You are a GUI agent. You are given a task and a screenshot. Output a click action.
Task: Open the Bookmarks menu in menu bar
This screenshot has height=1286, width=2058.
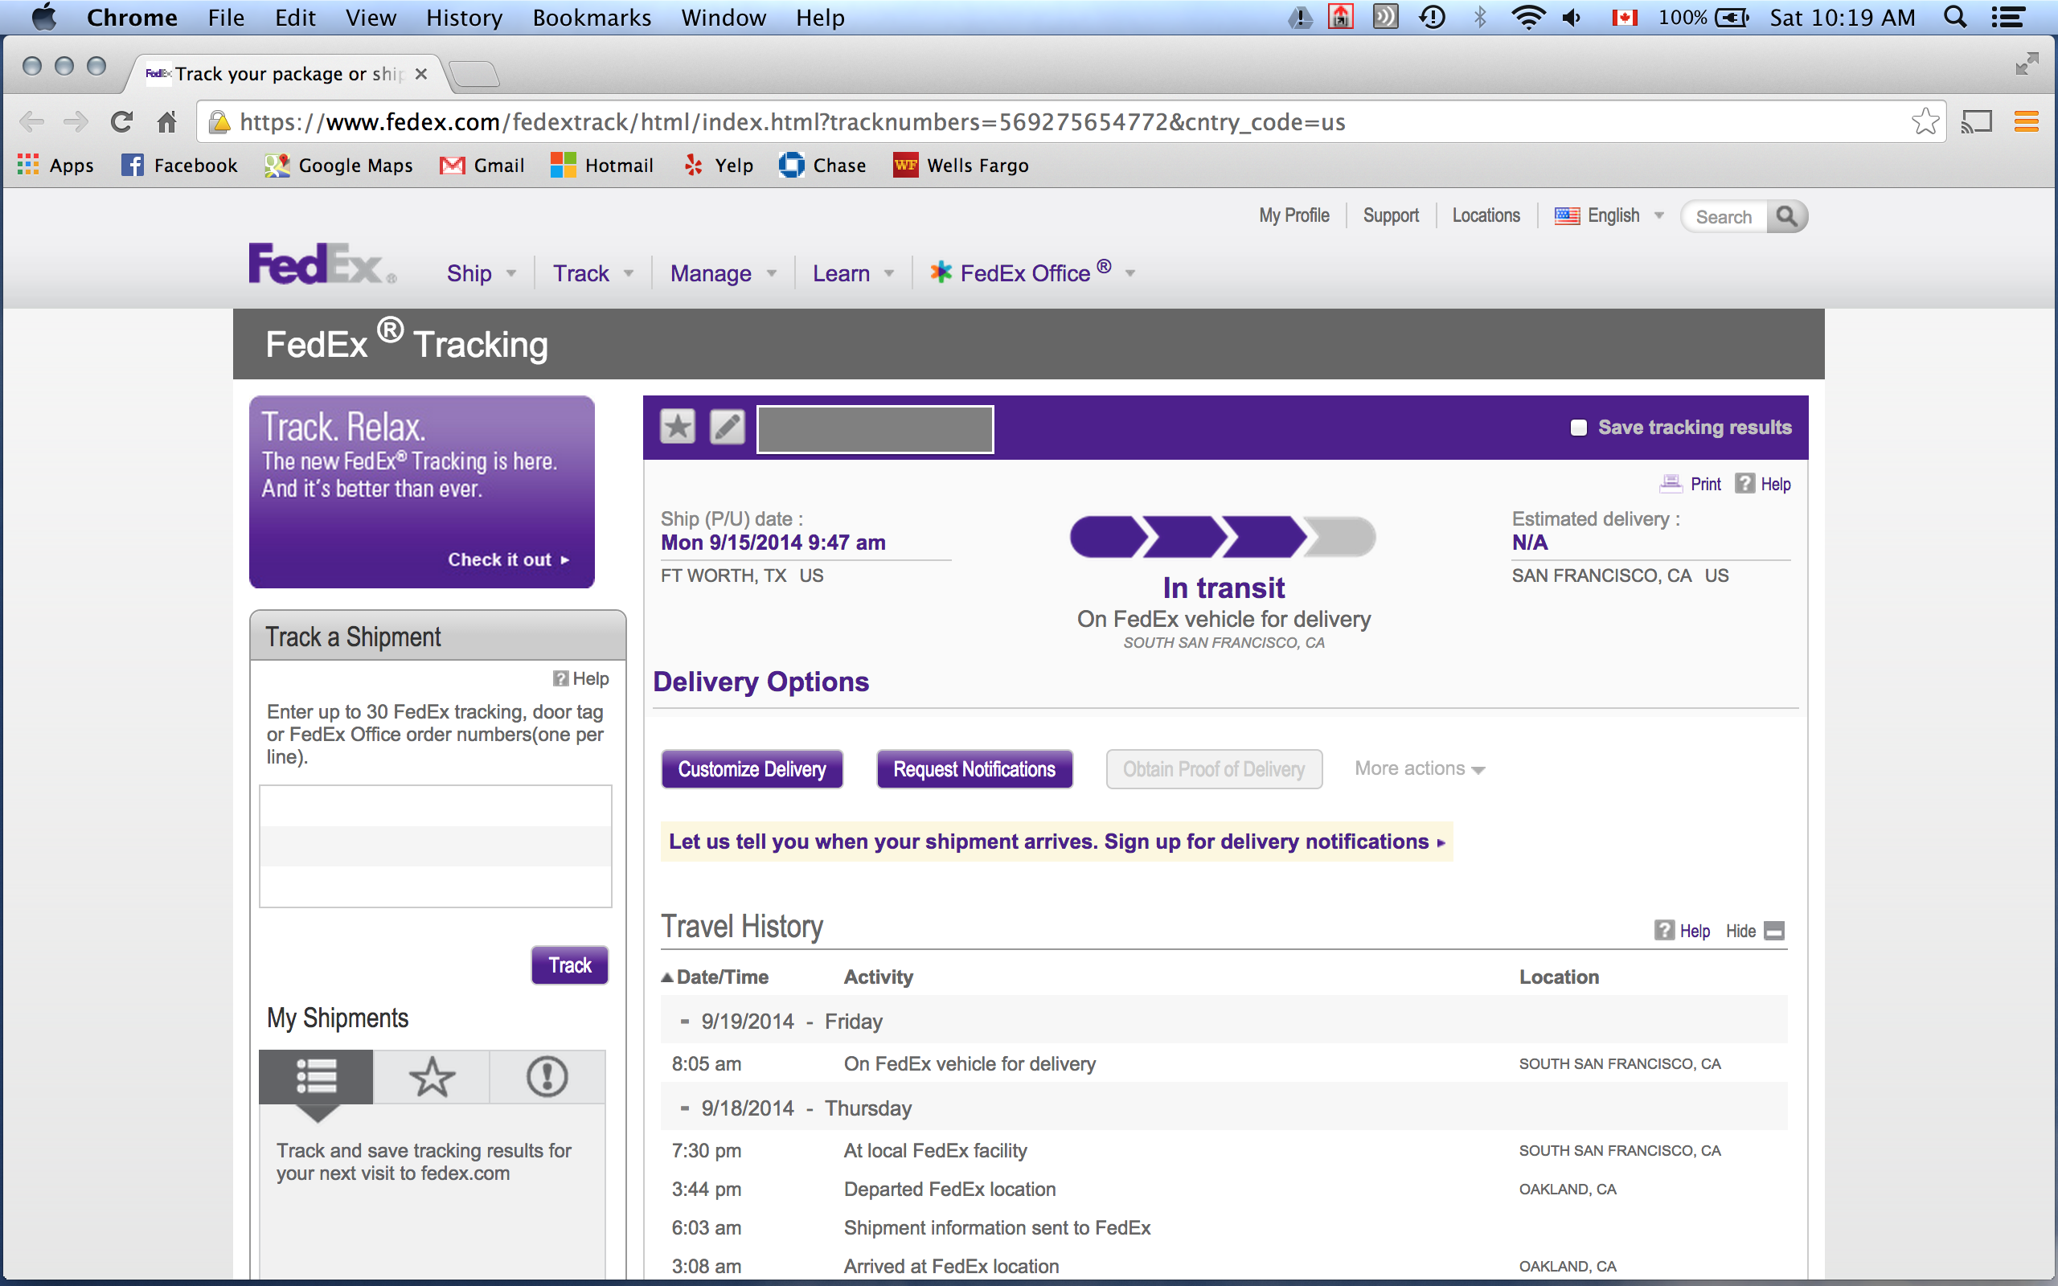tap(591, 18)
